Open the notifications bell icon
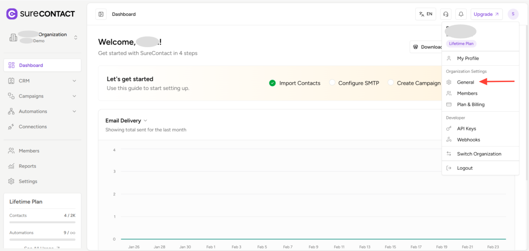The width and height of the screenshot is (529, 251). [461, 14]
